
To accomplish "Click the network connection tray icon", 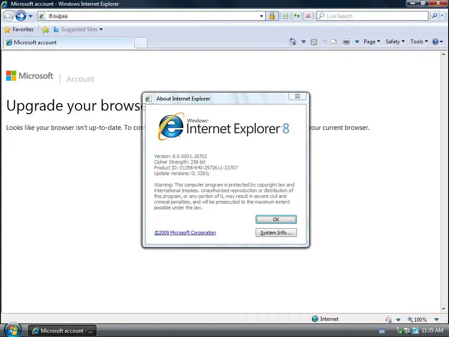I will [406, 331].
